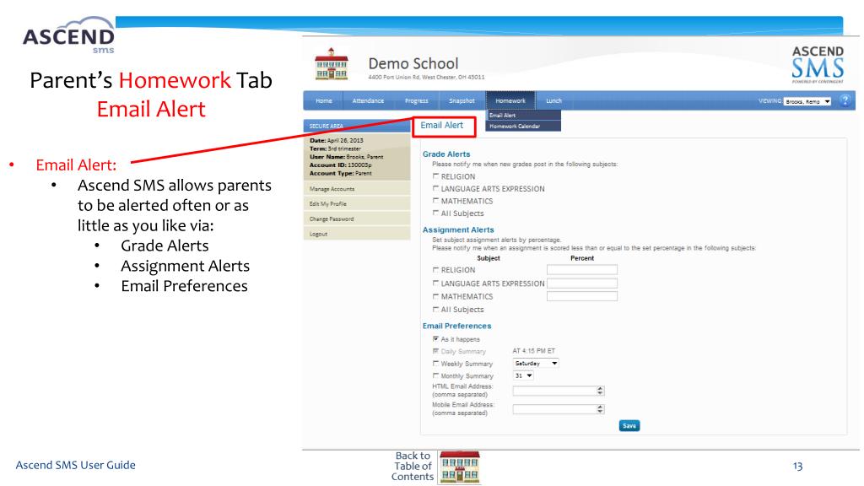Screen dimensions: 864x486
Task: Click the MATHEMATICS percent input field
Action: coord(582,296)
